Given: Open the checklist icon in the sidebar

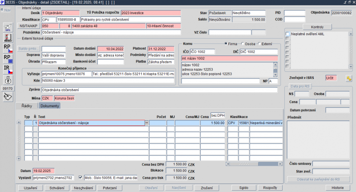Looking at the screenshot, I should click(8, 38).
